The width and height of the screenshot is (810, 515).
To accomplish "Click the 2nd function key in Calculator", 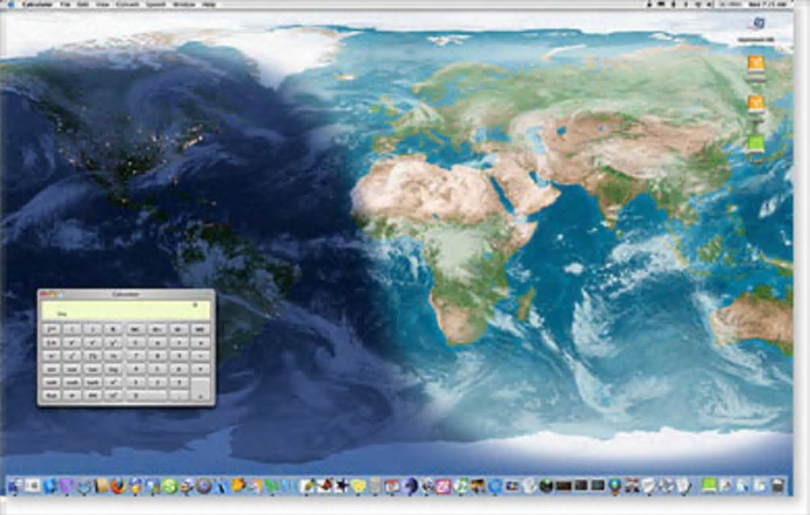I will pos(51,329).
